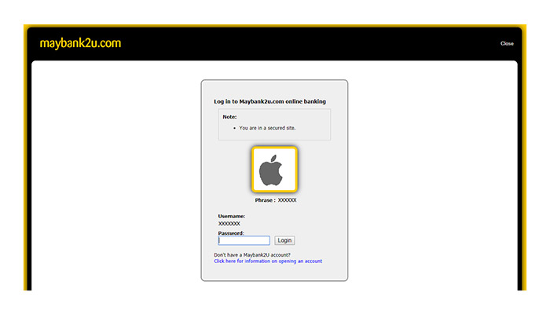
Task: Click the Login button
Action: pos(284,240)
